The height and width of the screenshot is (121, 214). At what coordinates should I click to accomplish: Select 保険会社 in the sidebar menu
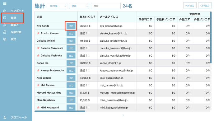tap(16, 32)
